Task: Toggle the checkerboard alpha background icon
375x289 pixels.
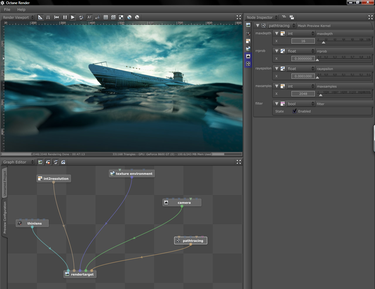Action: (x=113, y=18)
